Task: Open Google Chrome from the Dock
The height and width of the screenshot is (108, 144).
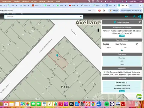Action: coord(93,104)
